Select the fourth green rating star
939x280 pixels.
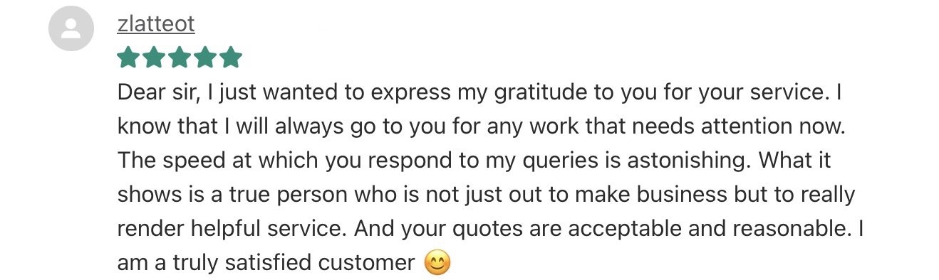click(205, 58)
